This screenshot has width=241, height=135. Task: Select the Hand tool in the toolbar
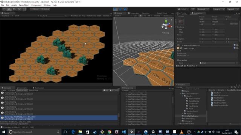tap(4, 9)
